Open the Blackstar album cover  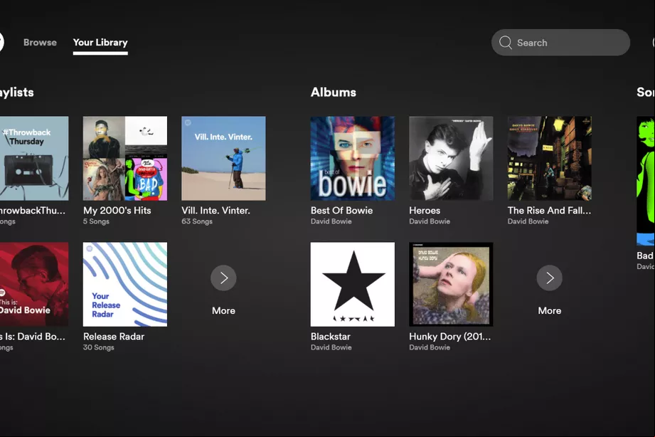(353, 285)
